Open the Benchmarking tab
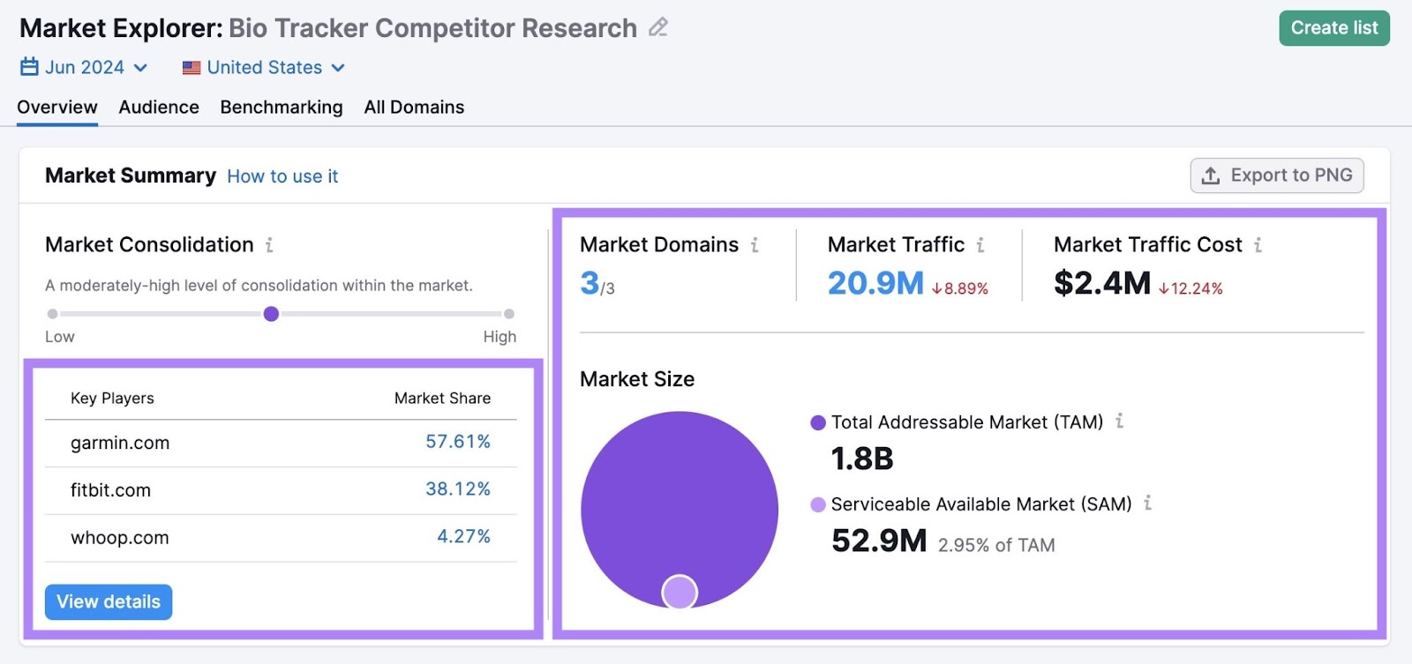 pyautogui.click(x=282, y=108)
